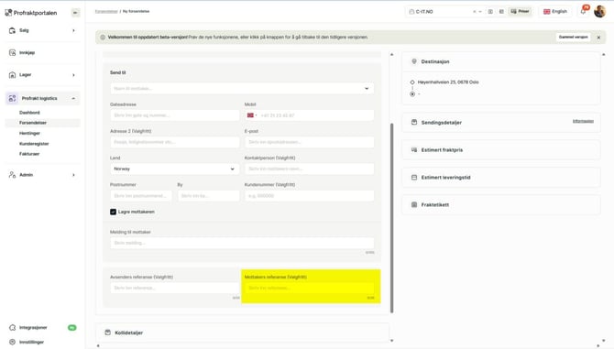The width and height of the screenshot is (614, 349).
Task: Open the Send til recipient dropdown
Action: point(242,89)
